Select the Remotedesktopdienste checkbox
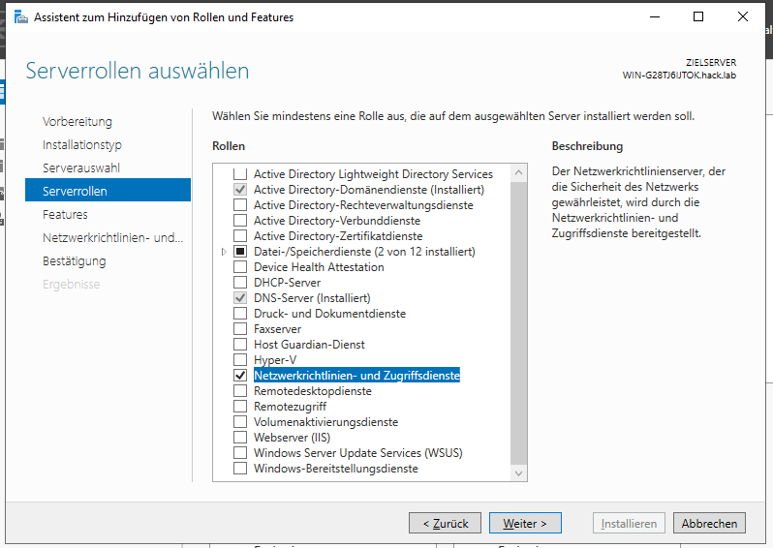 (240, 391)
